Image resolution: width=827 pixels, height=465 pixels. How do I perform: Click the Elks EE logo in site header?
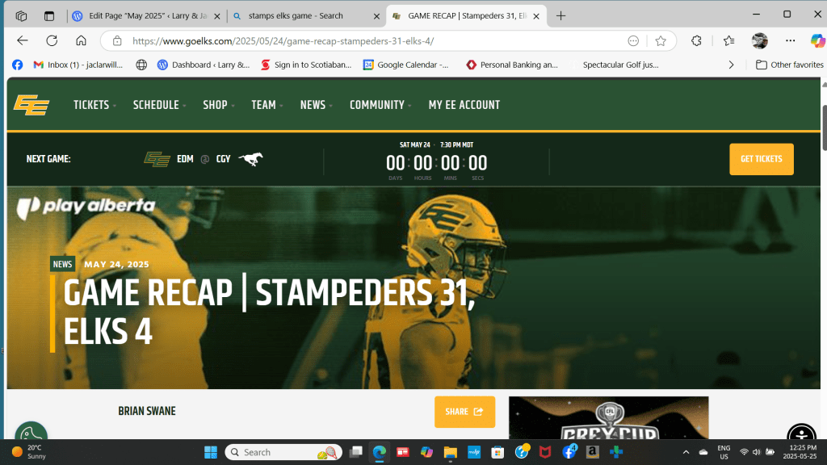point(31,105)
